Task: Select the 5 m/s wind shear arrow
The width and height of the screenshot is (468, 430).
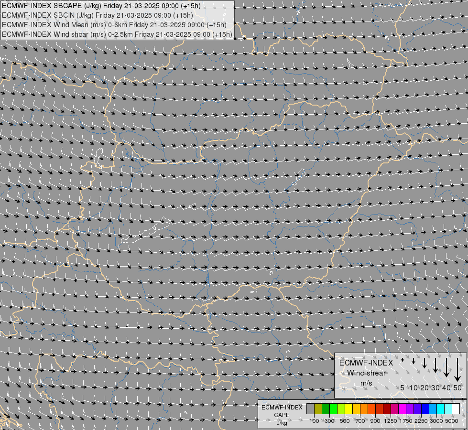Action: pos(403,360)
